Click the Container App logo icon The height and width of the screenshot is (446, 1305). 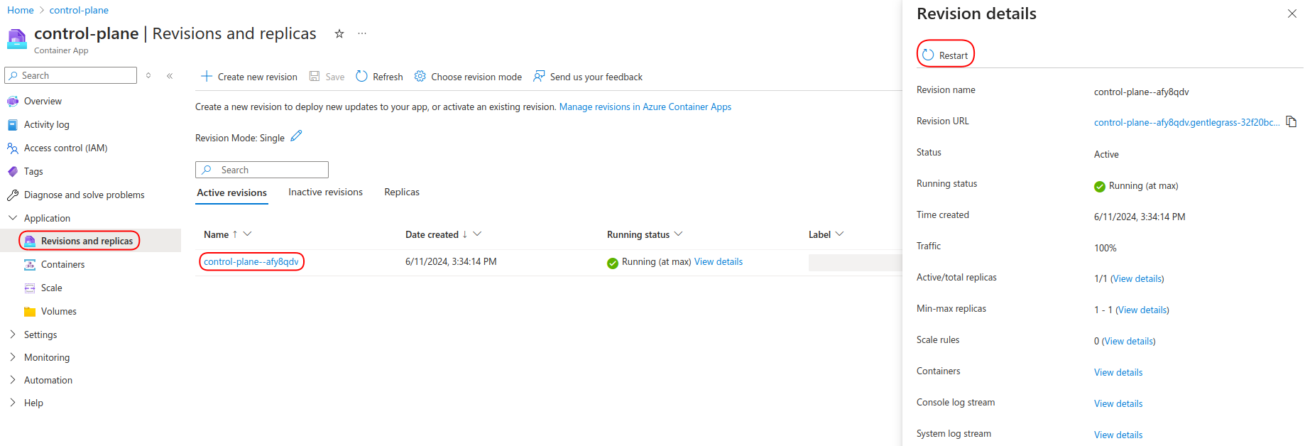click(x=17, y=39)
